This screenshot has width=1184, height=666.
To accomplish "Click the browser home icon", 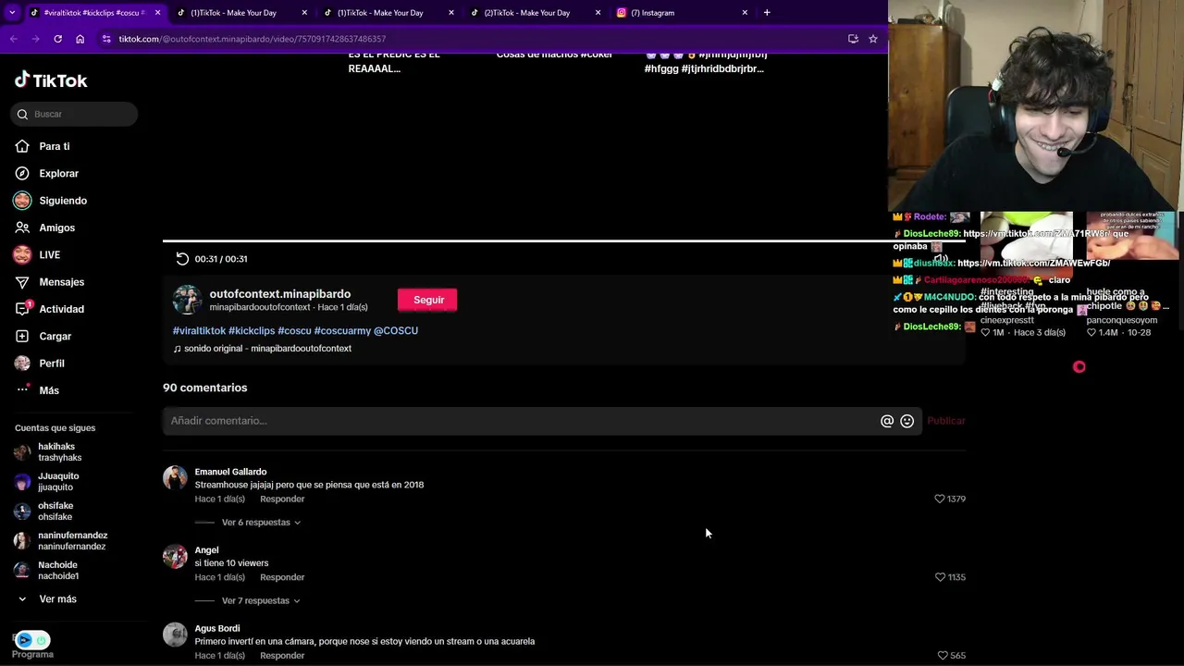I will 80,39.
